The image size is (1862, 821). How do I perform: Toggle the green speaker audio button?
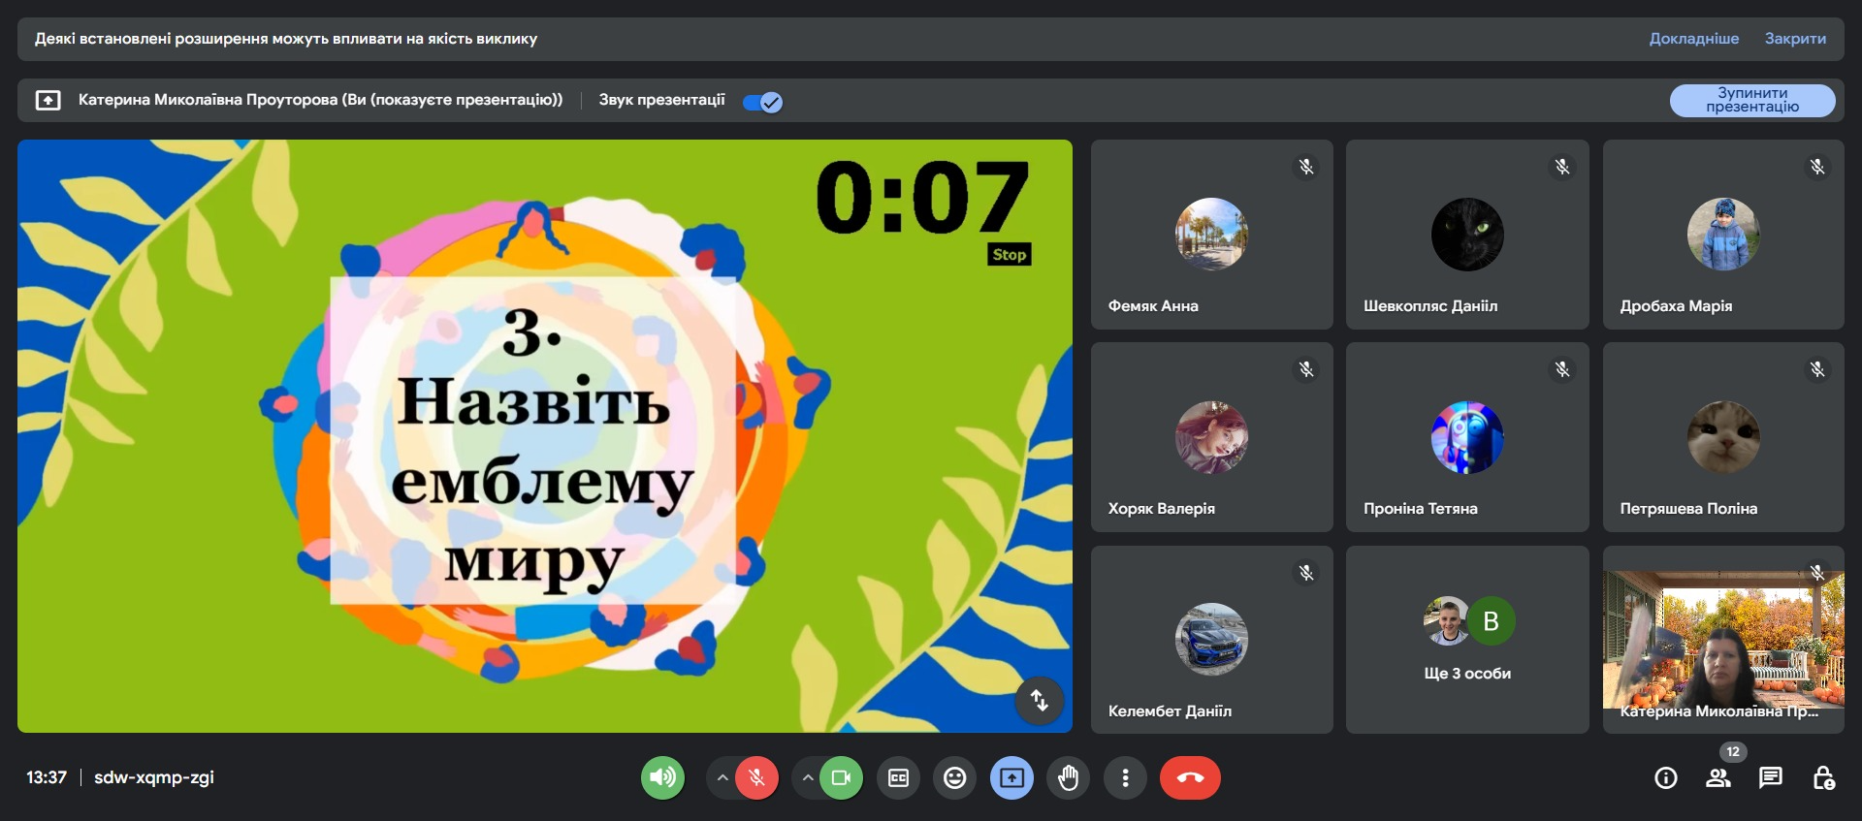pyautogui.click(x=662, y=777)
